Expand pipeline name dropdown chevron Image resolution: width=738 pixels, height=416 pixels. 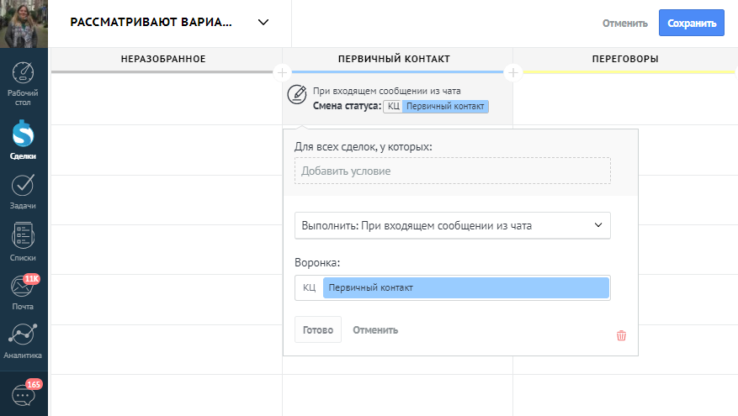click(263, 23)
